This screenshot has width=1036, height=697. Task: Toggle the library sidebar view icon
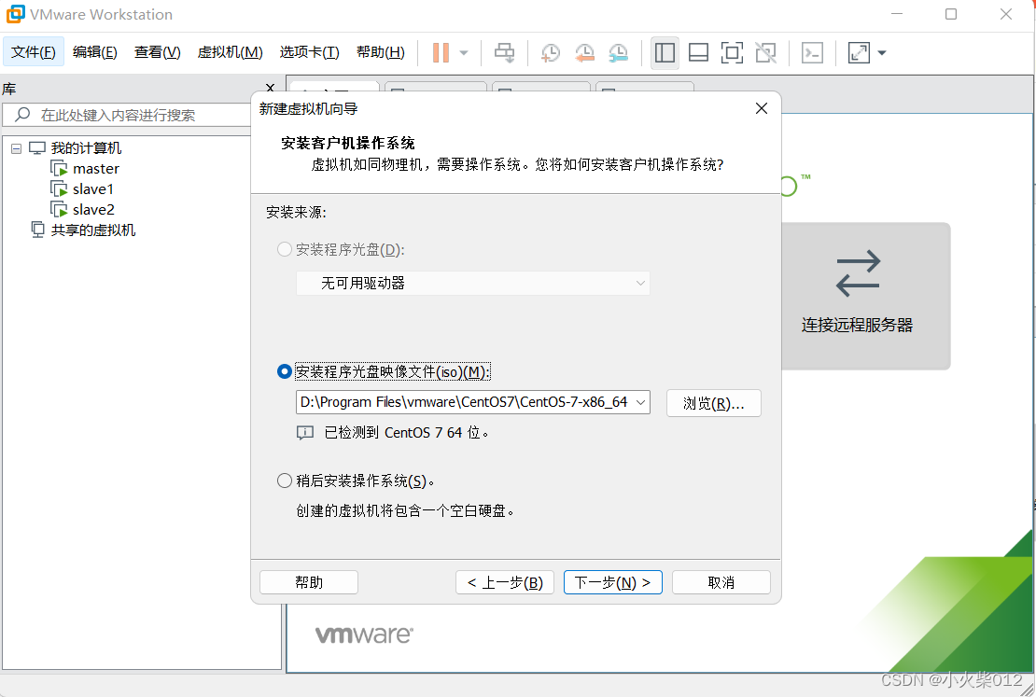click(665, 53)
